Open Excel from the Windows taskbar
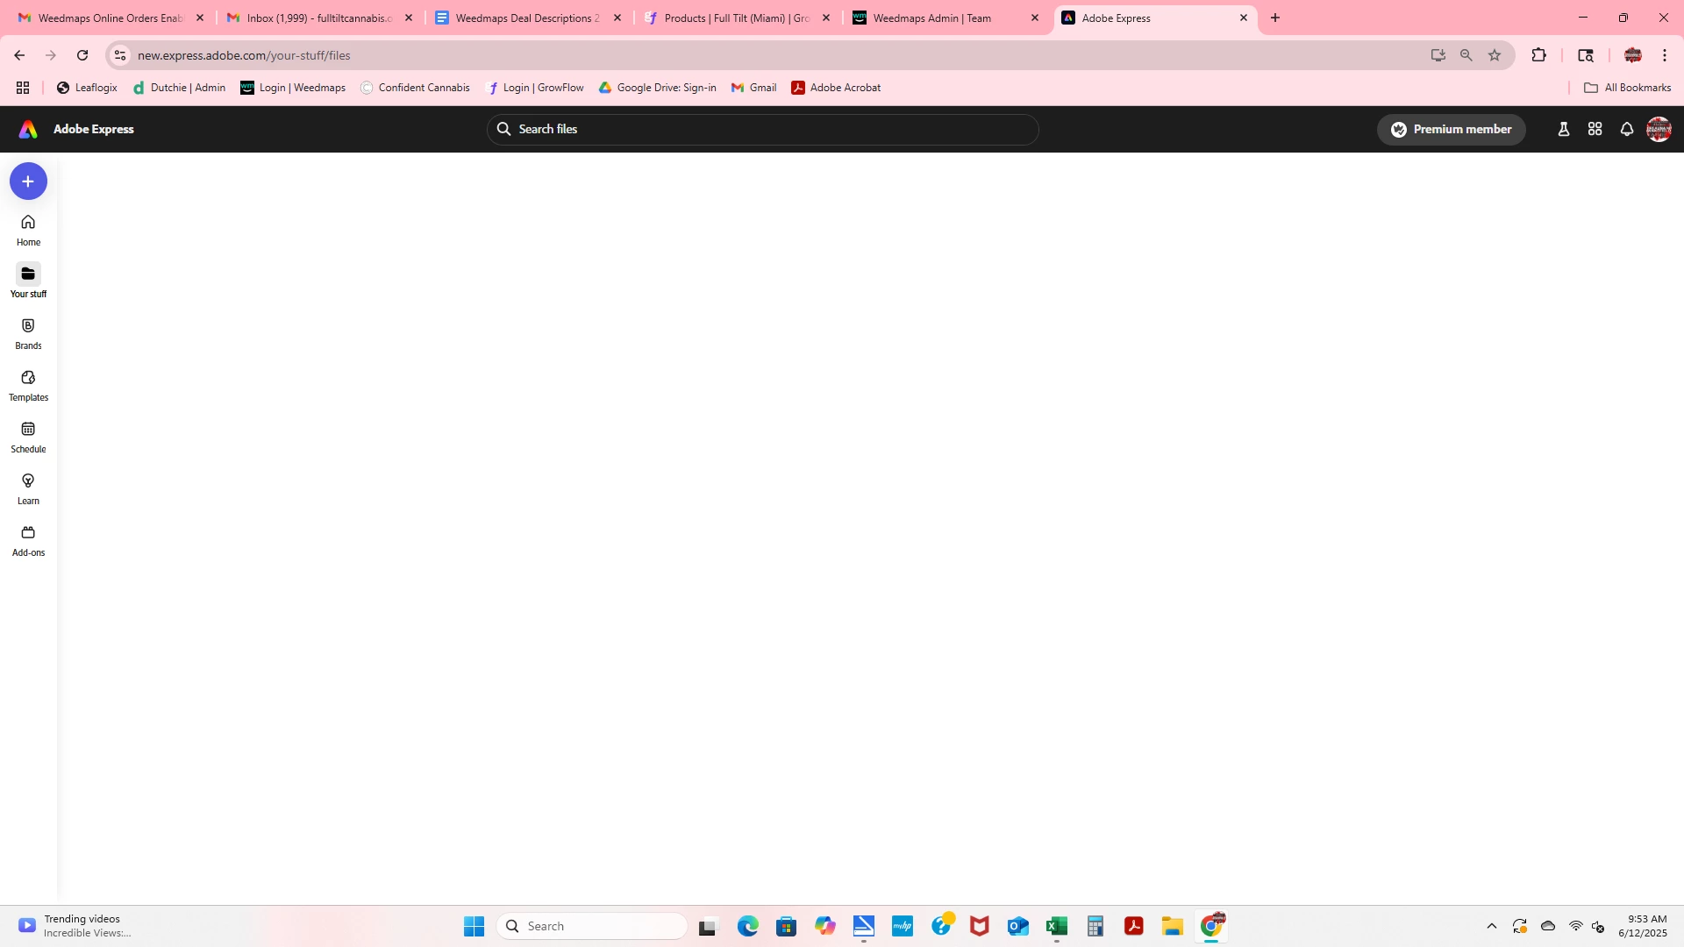The height and width of the screenshot is (947, 1684). tap(1056, 926)
